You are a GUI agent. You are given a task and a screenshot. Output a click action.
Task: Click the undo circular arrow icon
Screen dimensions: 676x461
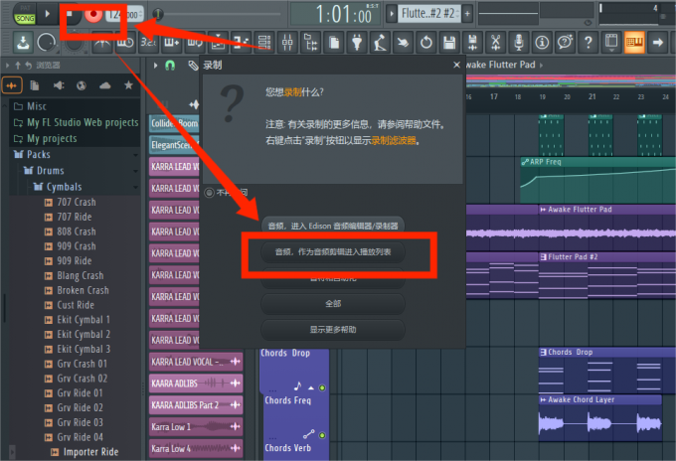pos(426,42)
